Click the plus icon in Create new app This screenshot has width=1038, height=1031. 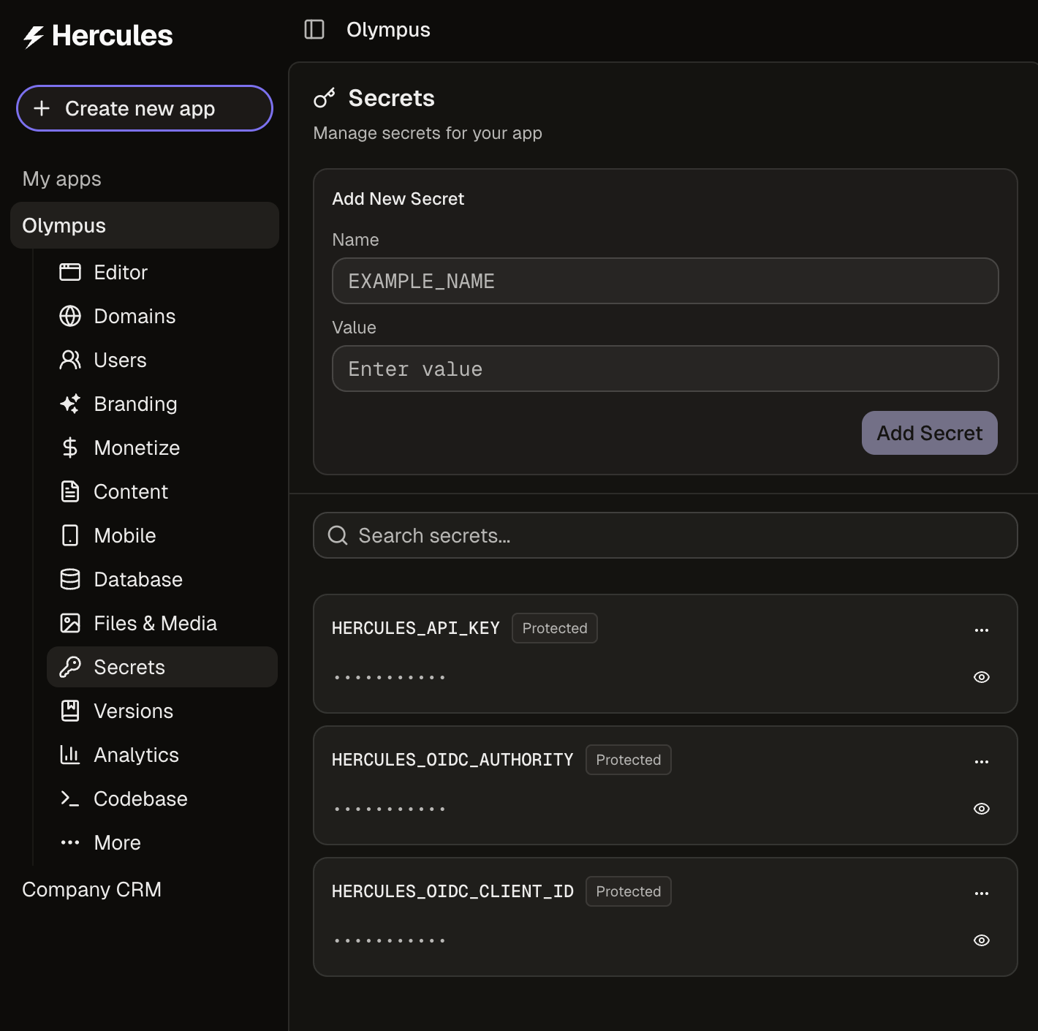tap(42, 108)
